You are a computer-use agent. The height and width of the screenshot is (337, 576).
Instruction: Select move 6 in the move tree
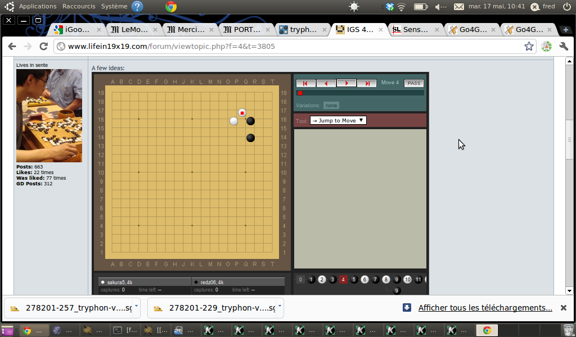(364, 280)
